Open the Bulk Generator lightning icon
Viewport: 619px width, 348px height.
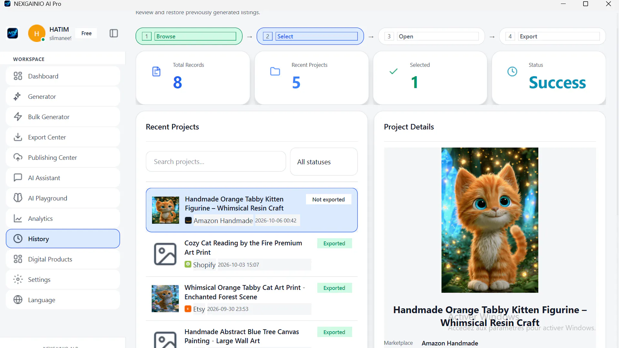[x=18, y=117]
